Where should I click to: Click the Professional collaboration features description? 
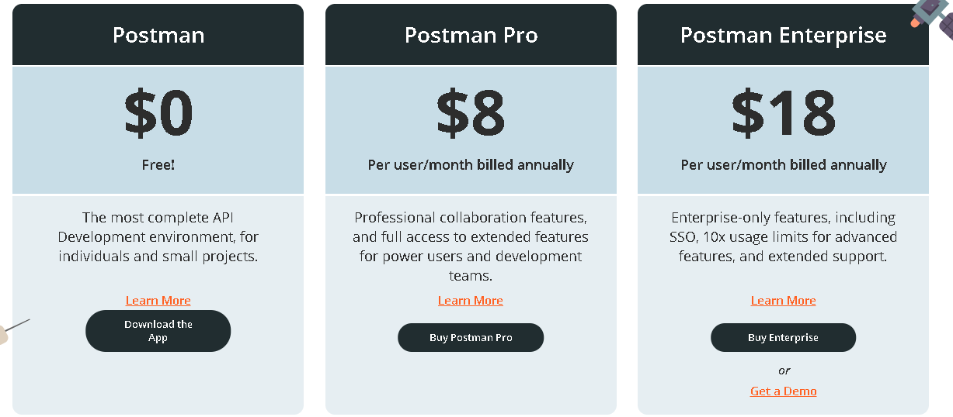(x=471, y=246)
